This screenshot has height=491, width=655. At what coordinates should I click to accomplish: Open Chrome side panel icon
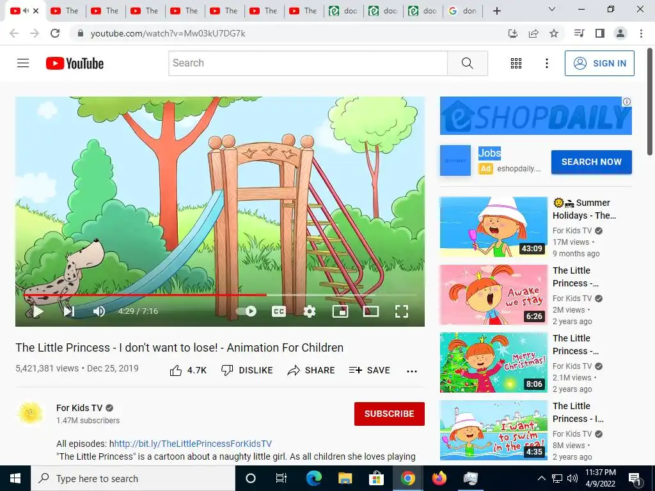(x=600, y=33)
